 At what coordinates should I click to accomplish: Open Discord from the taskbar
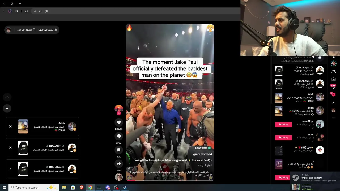108,188
